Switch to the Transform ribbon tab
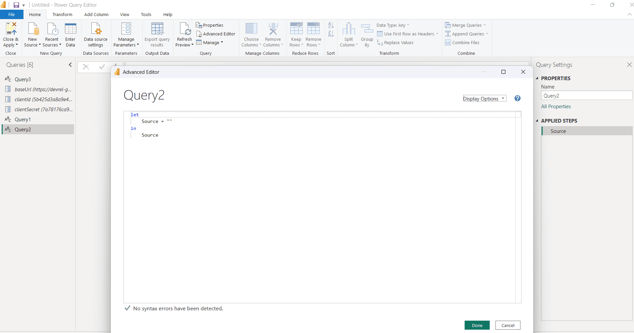This screenshot has height=333, width=634. click(62, 14)
